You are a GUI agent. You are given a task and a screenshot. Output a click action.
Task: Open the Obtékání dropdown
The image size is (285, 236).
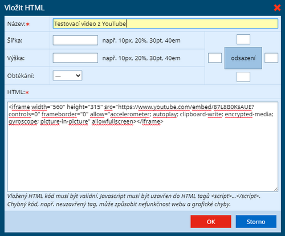pos(67,76)
